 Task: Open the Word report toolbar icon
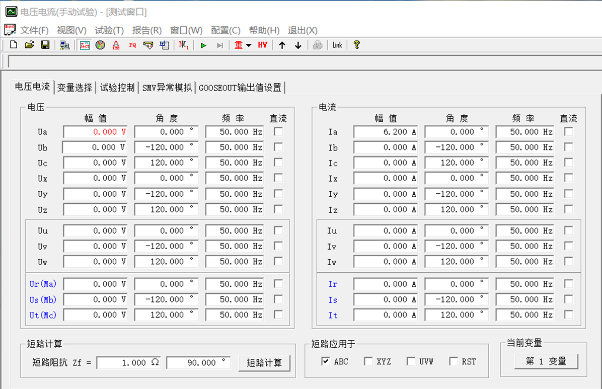point(164,45)
